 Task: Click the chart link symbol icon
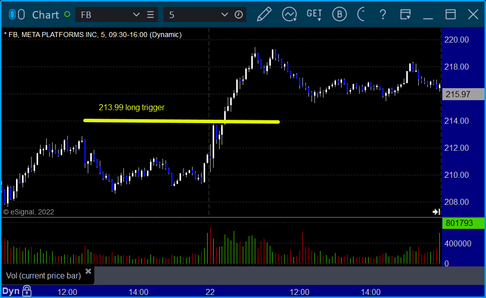17,15
